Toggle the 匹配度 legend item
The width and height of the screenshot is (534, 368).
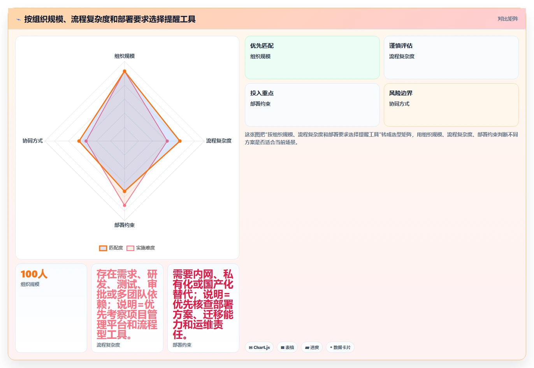coord(111,248)
